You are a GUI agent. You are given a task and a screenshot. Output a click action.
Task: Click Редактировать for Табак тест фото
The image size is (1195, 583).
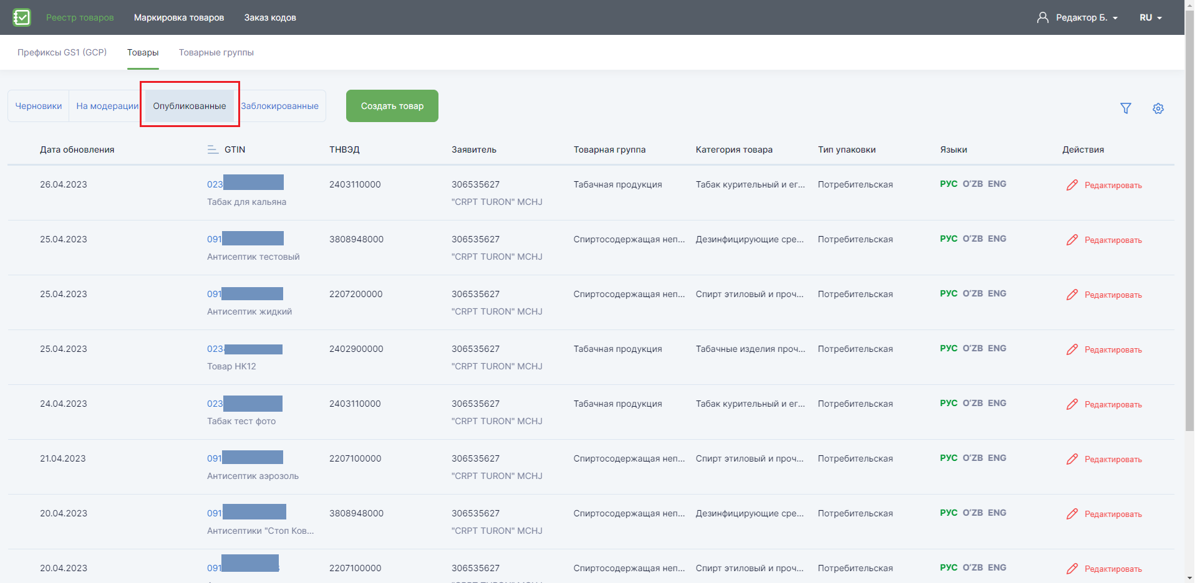point(1113,404)
